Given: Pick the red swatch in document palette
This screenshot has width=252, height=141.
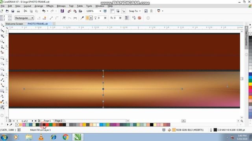Looking at the screenshot, I should 47,125.
